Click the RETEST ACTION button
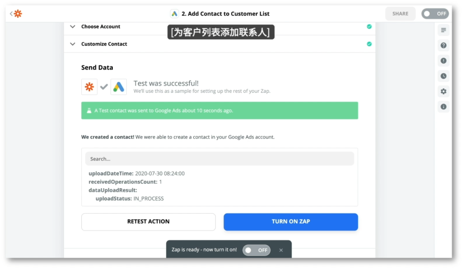Image resolution: width=462 pixels, height=269 pixels. pos(149,222)
